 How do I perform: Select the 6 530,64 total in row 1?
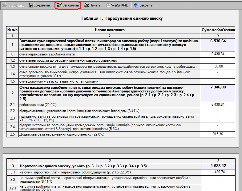pos(218,41)
